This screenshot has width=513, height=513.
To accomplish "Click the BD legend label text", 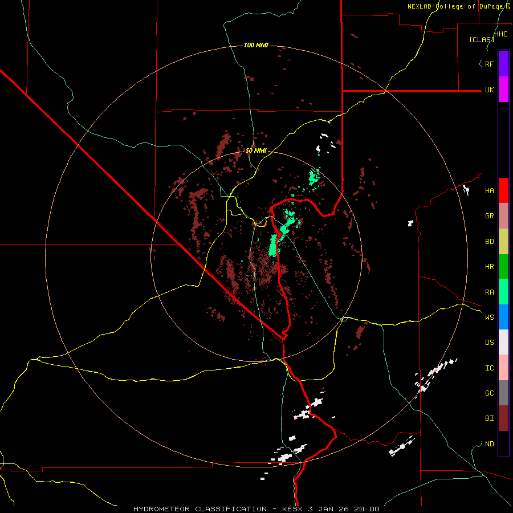I will (x=490, y=242).
